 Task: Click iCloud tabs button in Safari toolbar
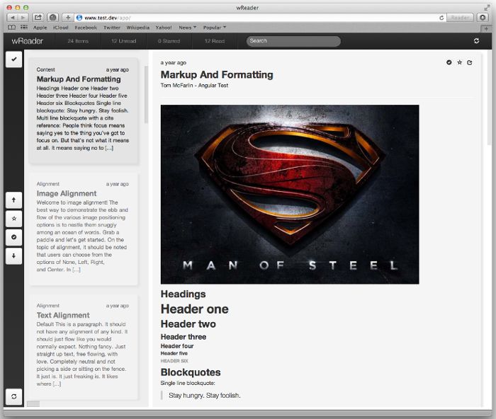point(53,18)
